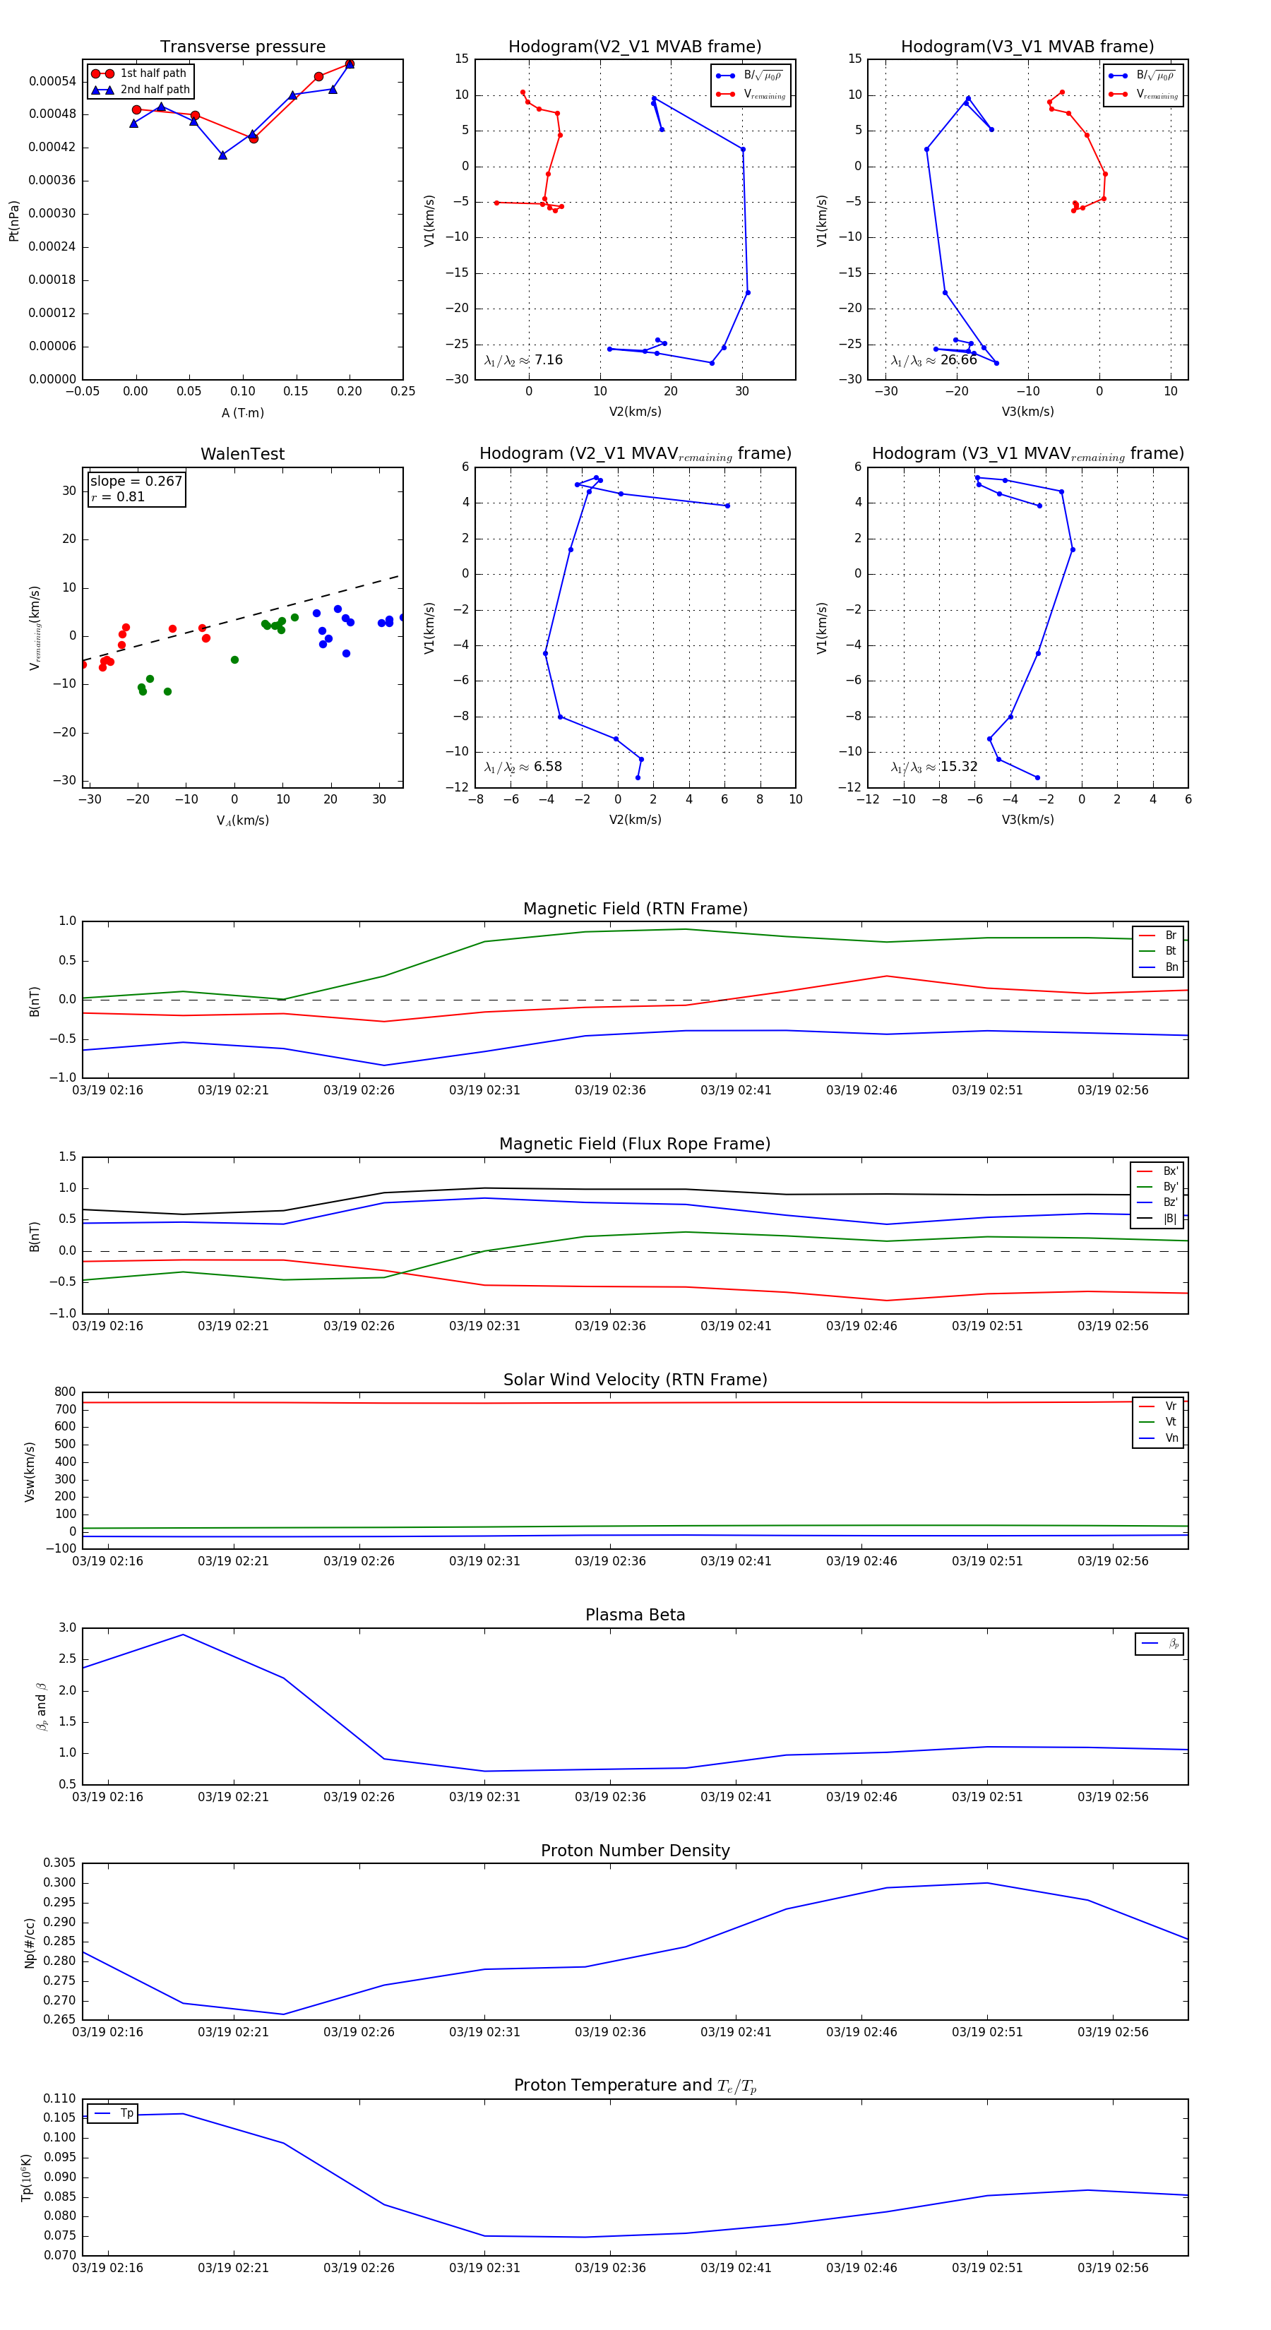Click the ratio value '15.32' annotation
The width and height of the screenshot is (1271, 2330).
coord(959,767)
